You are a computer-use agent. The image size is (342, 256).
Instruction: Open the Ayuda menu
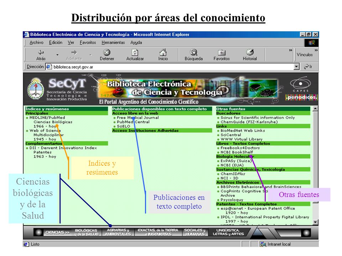coord(136,42)
